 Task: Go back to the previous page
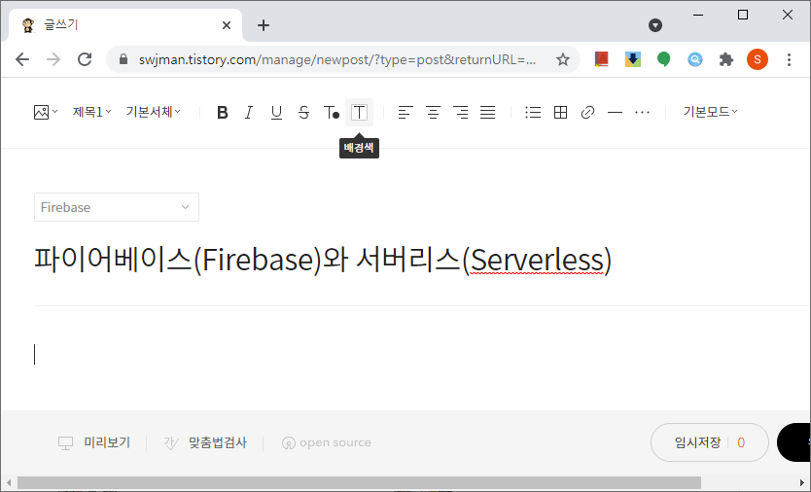[22, 59]
